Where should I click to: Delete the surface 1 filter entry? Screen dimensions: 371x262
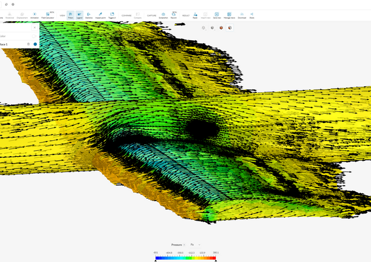pos(28,44)
